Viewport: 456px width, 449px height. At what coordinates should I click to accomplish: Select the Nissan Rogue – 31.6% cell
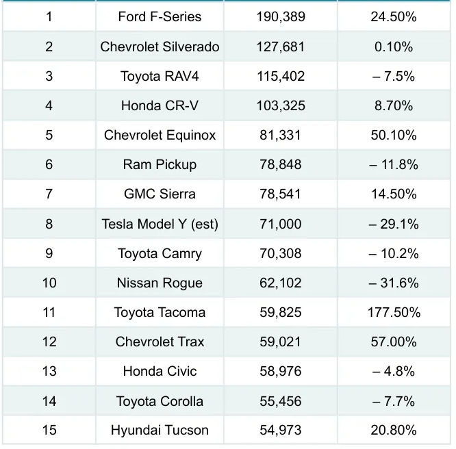(x=393, y=283)
